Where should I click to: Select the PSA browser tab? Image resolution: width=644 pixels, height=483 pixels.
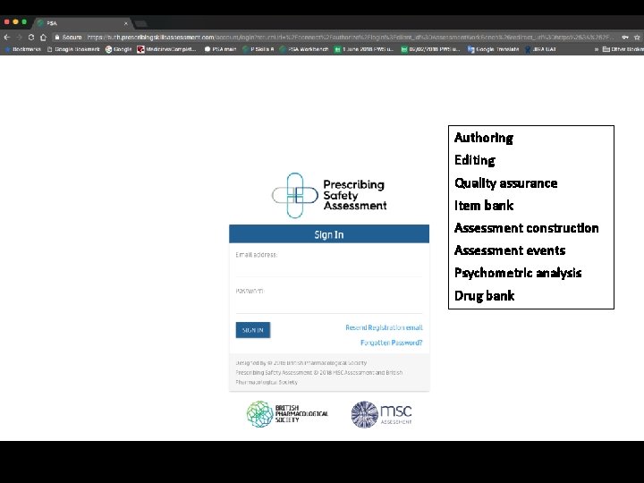tap(82, 23)
